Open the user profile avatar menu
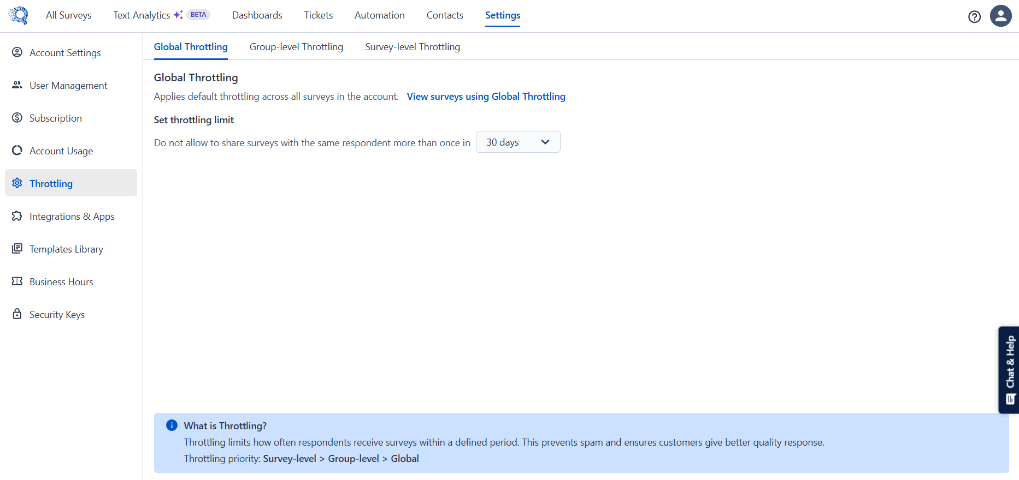 tap(1000, 16)
